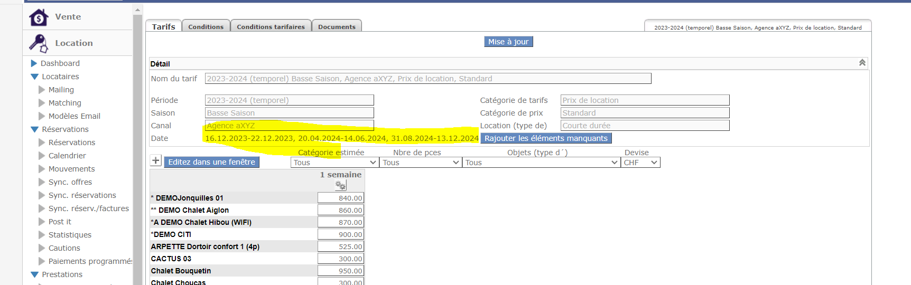
Task: Click the Location keys icon
Action: [x=39, y=43]
